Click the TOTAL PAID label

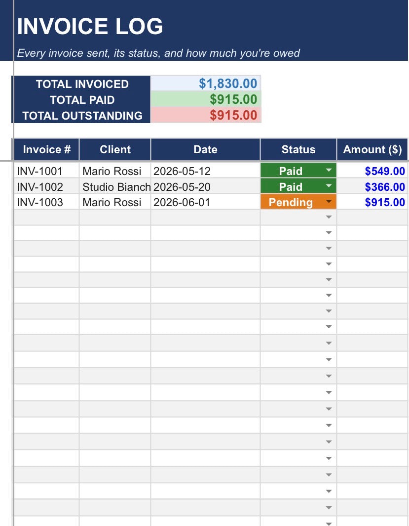point(82,100)
